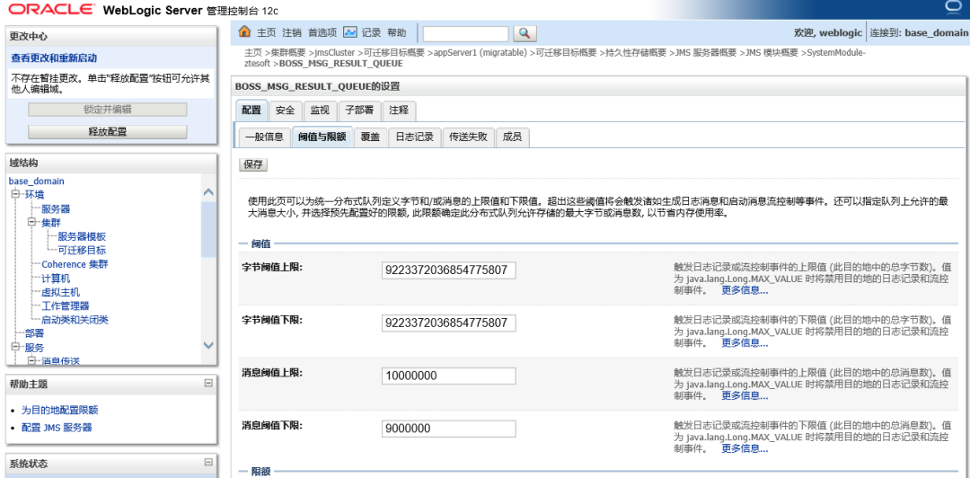Click the 释放配置 button

[x=108, y=131]
